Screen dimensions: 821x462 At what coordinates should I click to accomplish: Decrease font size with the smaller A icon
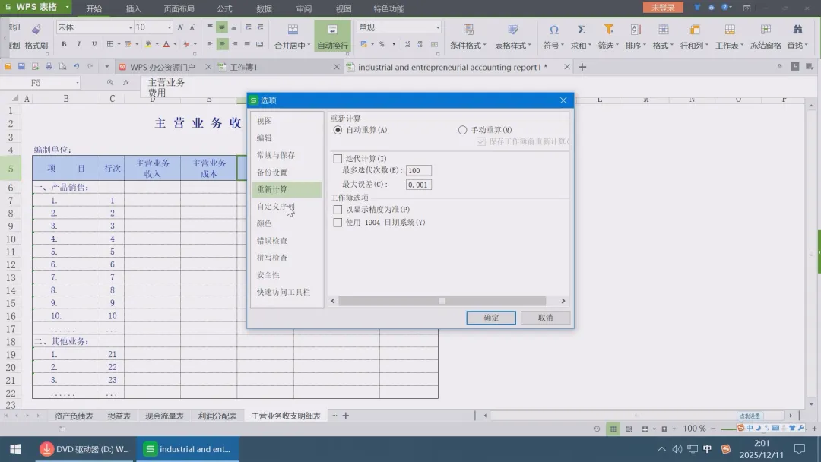192,27
